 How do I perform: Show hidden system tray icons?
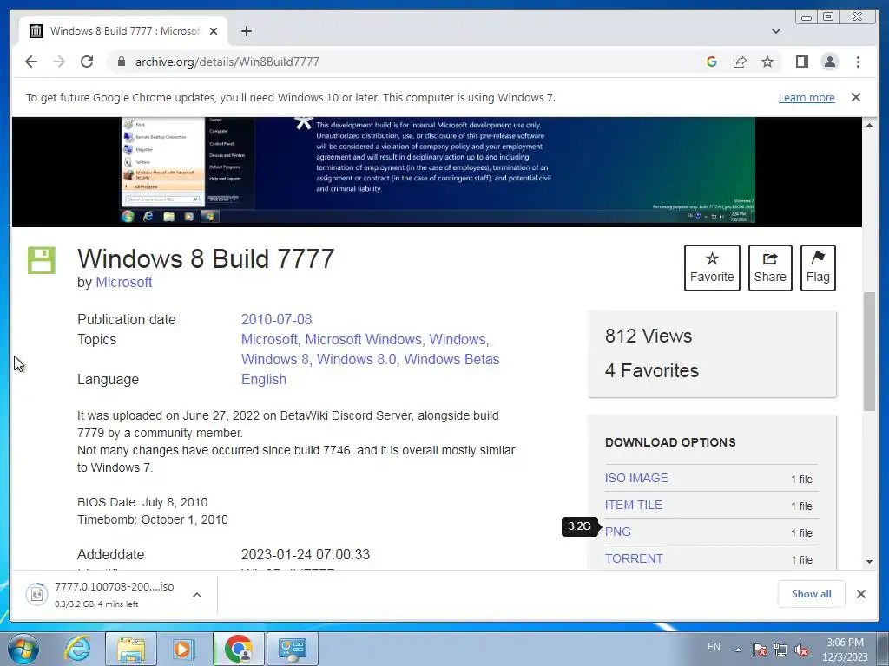click(738, 650)
